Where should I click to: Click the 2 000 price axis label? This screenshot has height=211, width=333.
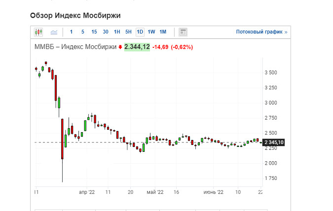coord(271,163)
